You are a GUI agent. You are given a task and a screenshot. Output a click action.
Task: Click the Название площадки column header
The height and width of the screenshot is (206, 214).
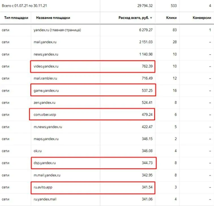[x=53, y=18]
